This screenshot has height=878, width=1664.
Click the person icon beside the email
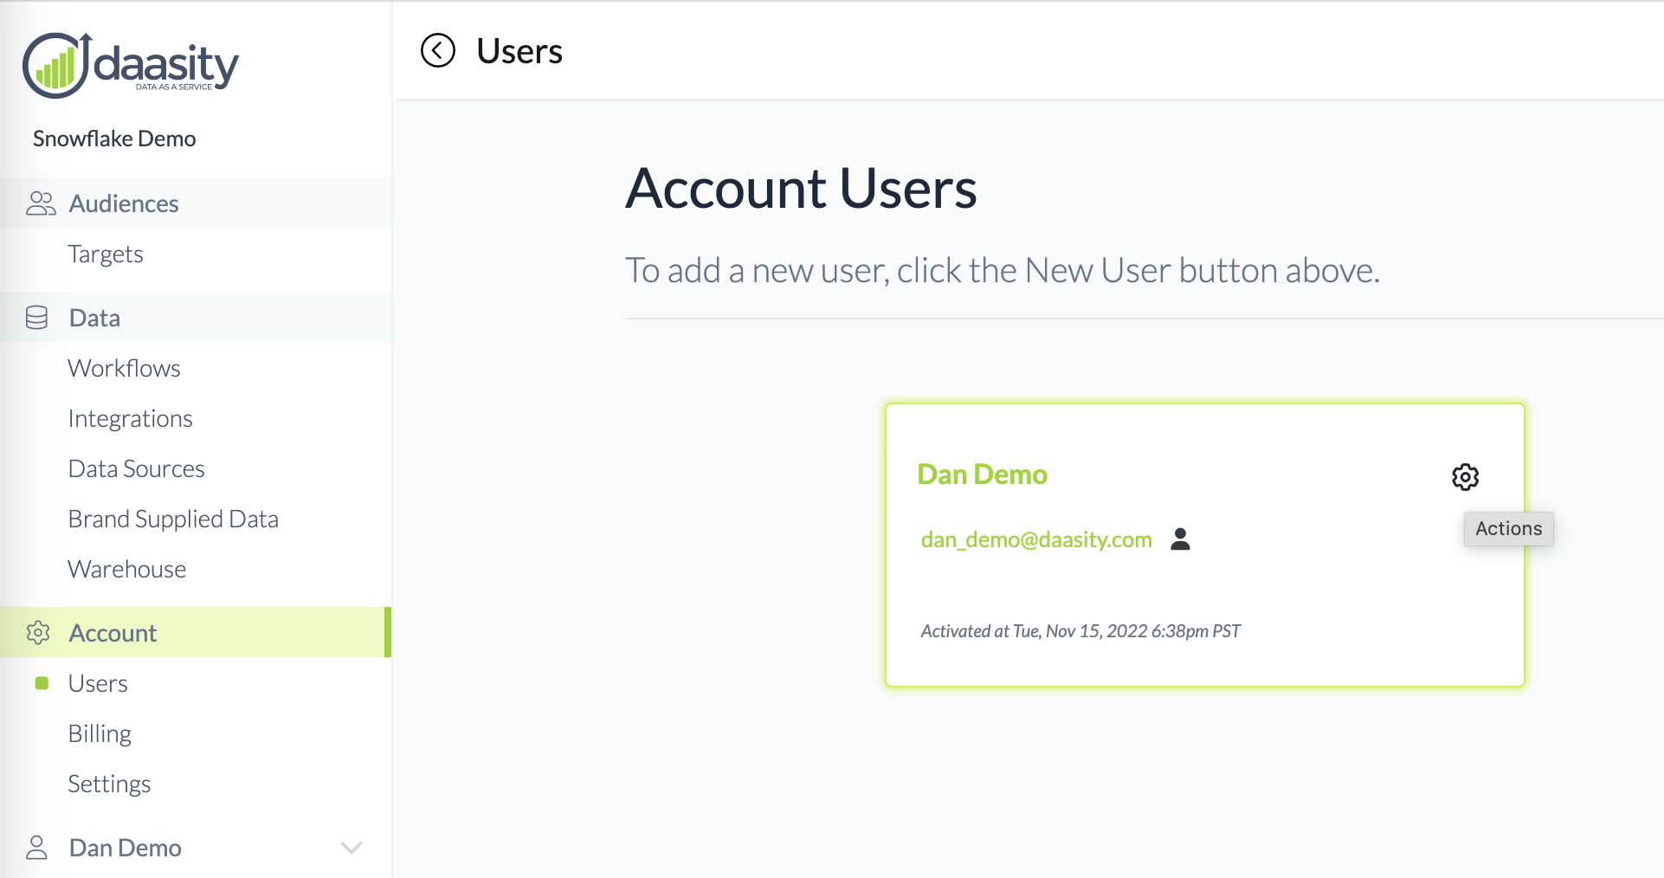click(1180, 539)
